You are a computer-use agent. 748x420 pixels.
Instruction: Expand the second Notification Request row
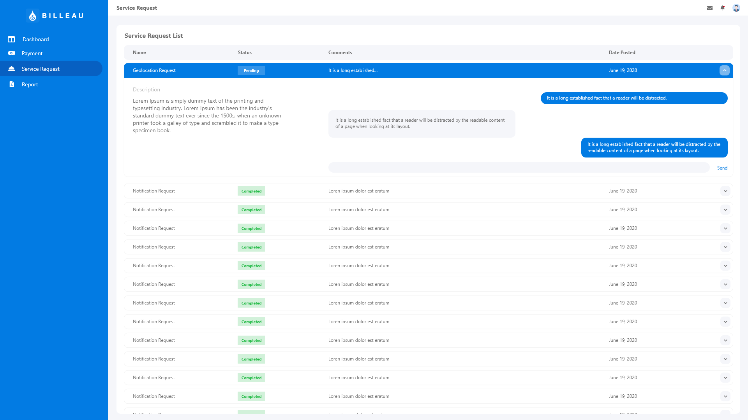pyautogui.click(x=725, y=210)
